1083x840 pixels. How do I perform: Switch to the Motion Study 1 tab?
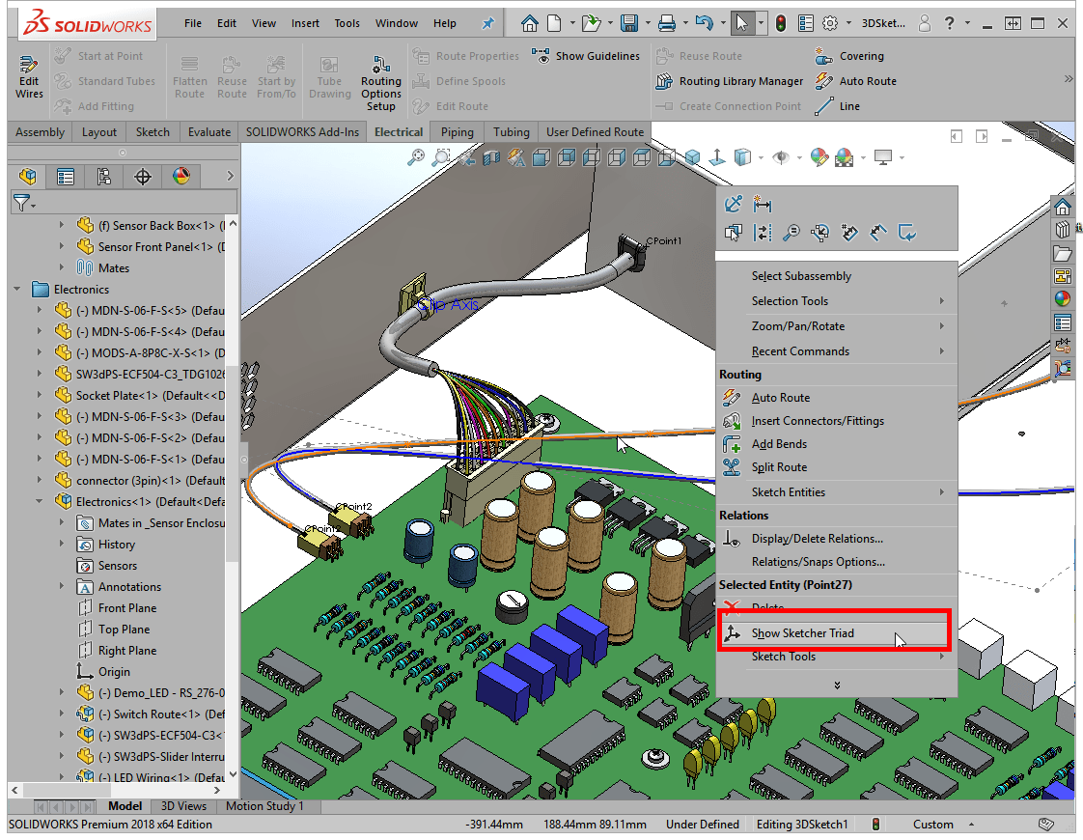(264, 806)
